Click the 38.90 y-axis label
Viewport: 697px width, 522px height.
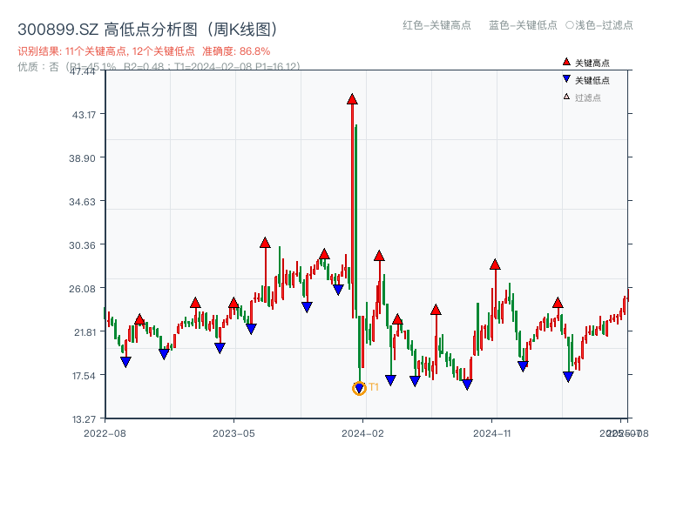(82, 158)
